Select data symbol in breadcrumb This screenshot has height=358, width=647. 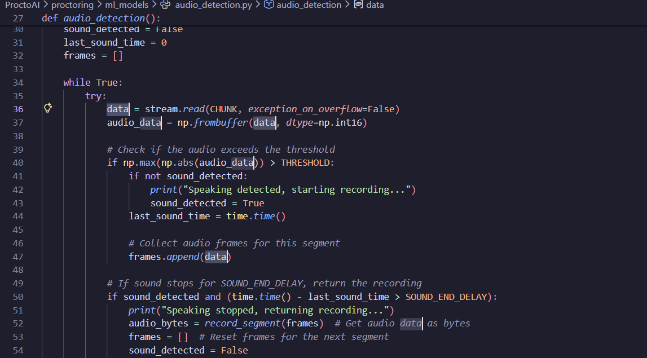coord(375,5)
